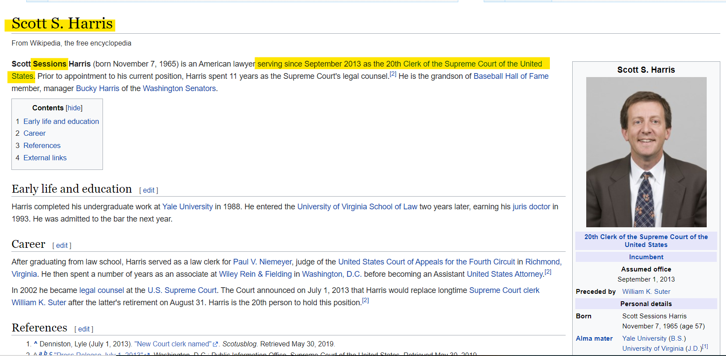Open the Bucky Harris article

click(98, 88)
